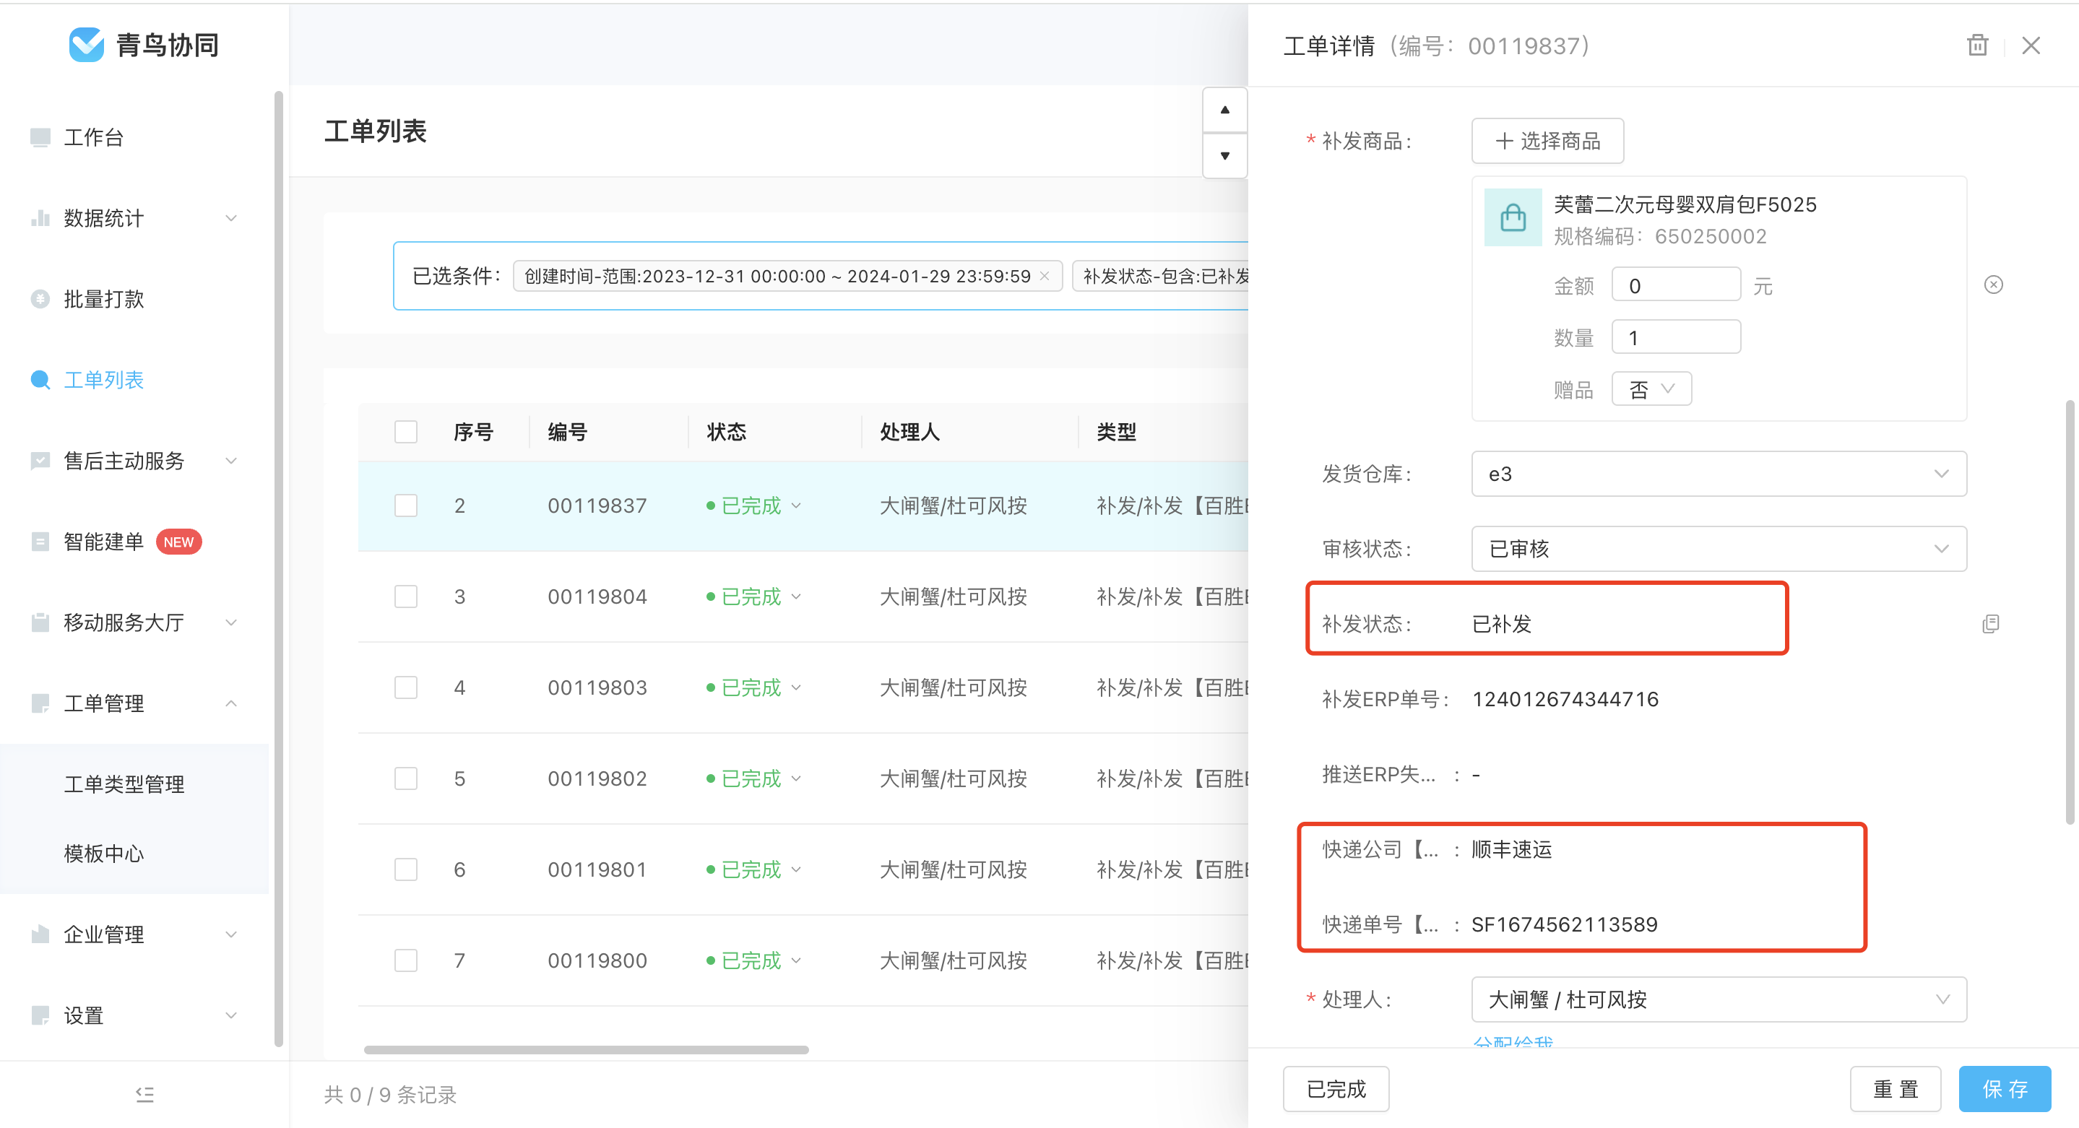Click ticket number 00119804 in the table
2079x1128 pixels.
tap(597, 597)
